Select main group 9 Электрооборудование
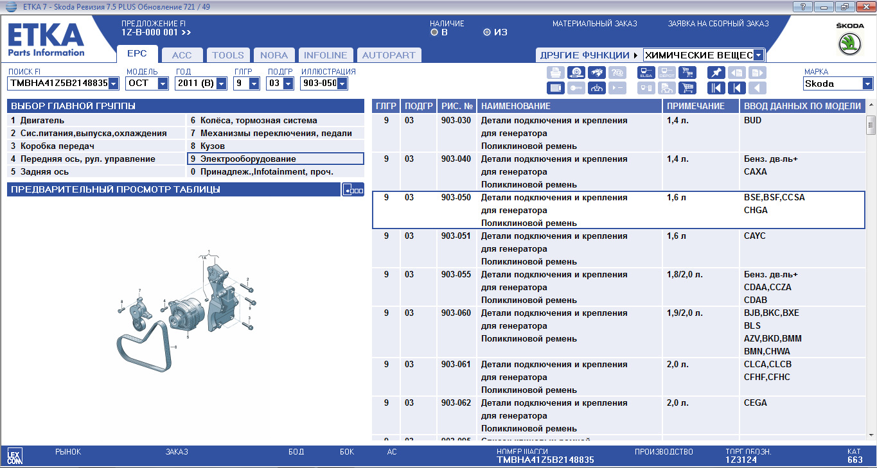The image size is (877, 468). [276, 159]
